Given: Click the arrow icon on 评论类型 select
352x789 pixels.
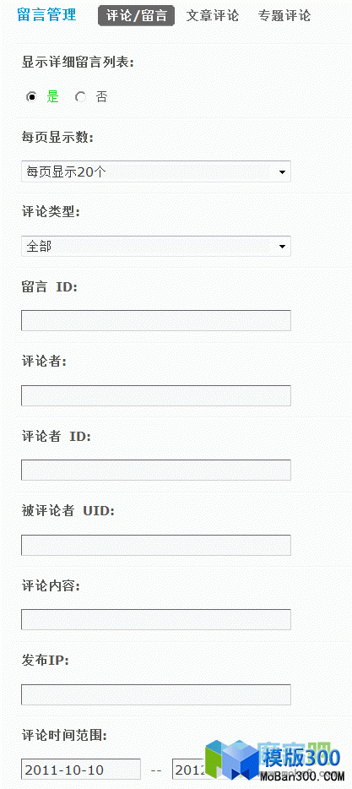Looking at the screenshot, I should click(282, 247).
